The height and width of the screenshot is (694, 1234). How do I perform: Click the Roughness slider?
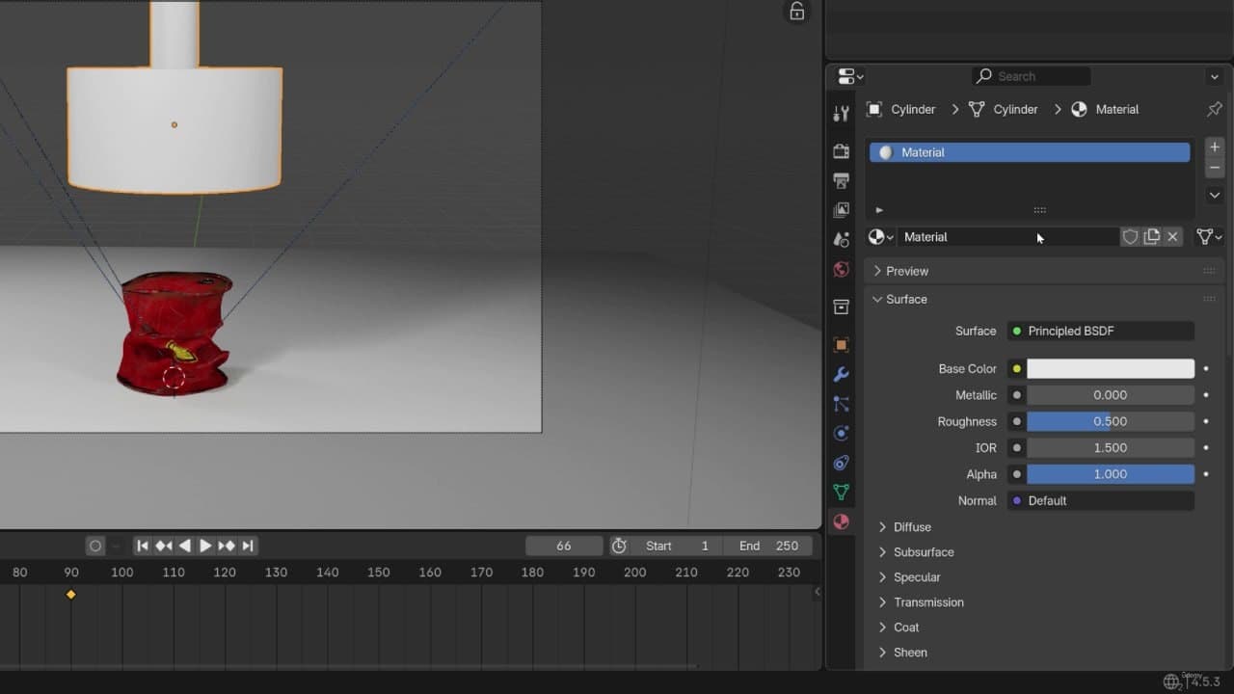1111,421
